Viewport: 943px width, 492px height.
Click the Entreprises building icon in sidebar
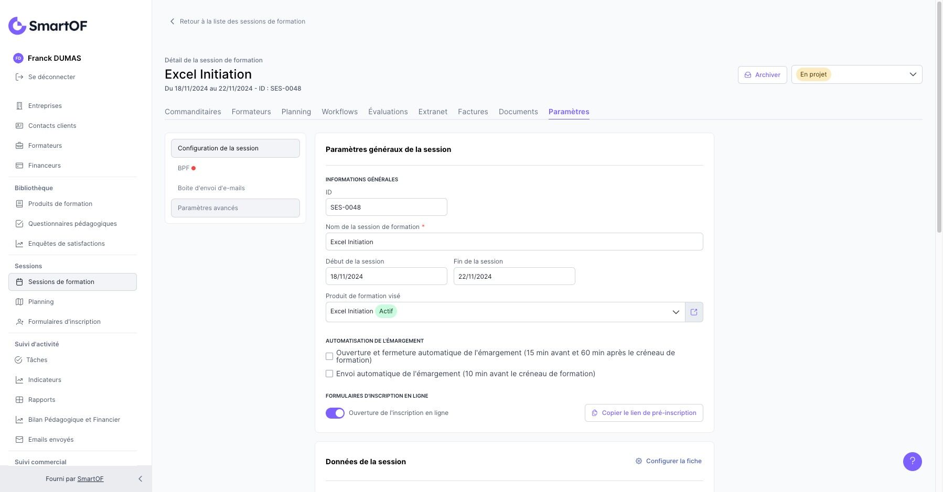pyautogui.click(x=19, y=106)
